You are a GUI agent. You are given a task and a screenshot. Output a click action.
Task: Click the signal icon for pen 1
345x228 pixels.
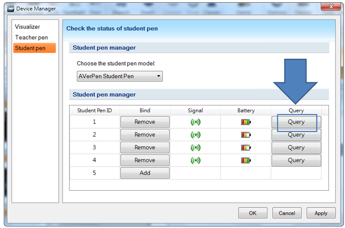pos(196,122)
